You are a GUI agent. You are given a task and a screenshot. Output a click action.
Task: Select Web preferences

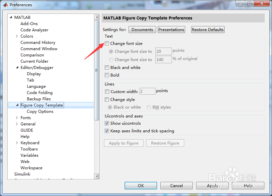(x=25, y=162)
